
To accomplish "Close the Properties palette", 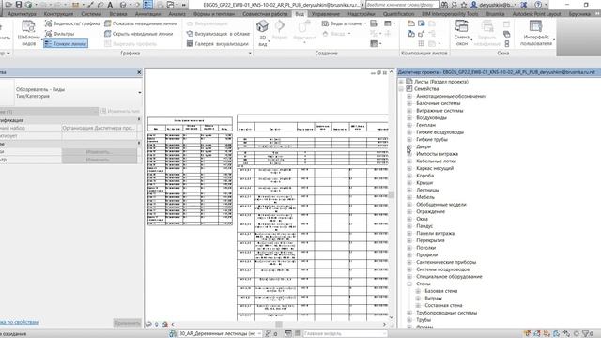I will 139,72.
